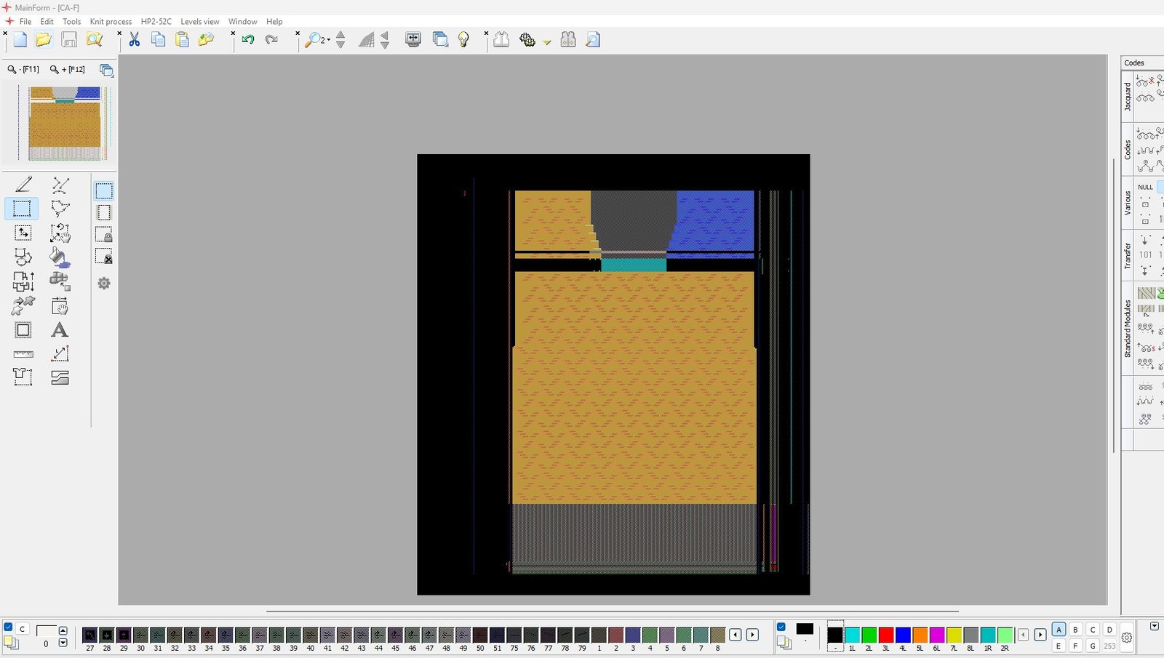Toggle checkbox beside the C button
The height and width of the screenshot is (658, 1164).
[x=8, y=627]
